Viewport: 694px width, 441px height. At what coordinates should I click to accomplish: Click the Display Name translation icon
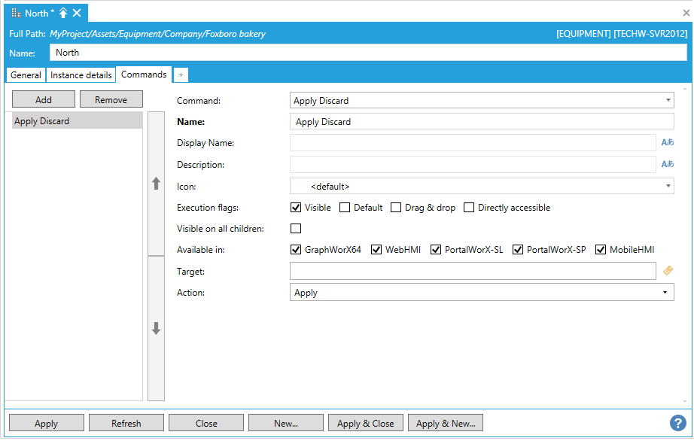(x=667, y=142)
